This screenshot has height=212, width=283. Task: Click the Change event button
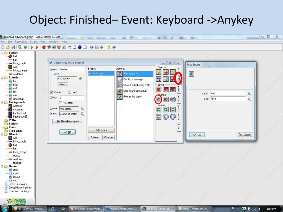pyautogui.click(x=108, y=137)
